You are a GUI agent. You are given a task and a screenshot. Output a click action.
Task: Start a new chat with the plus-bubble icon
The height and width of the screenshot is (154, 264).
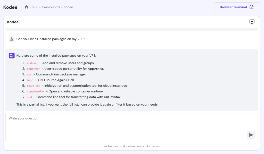(x=252, y=22)
